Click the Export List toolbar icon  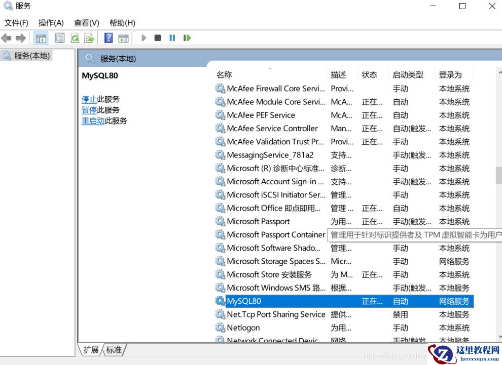[x=89, y=38]
